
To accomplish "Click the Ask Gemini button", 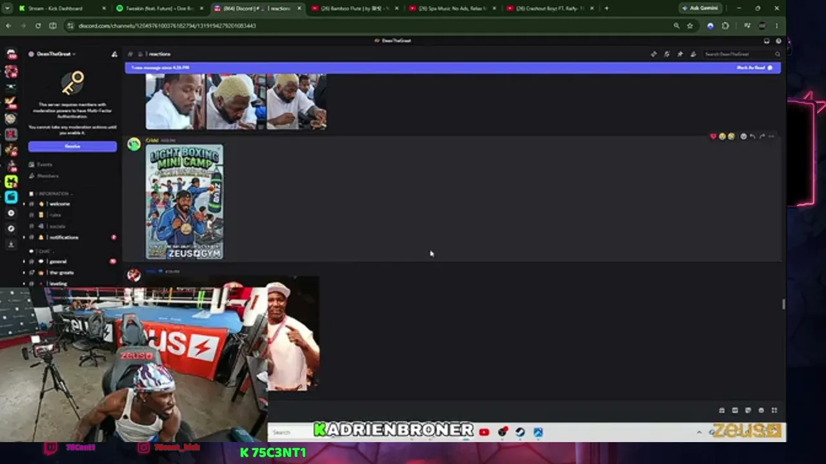I will [700, 8].
